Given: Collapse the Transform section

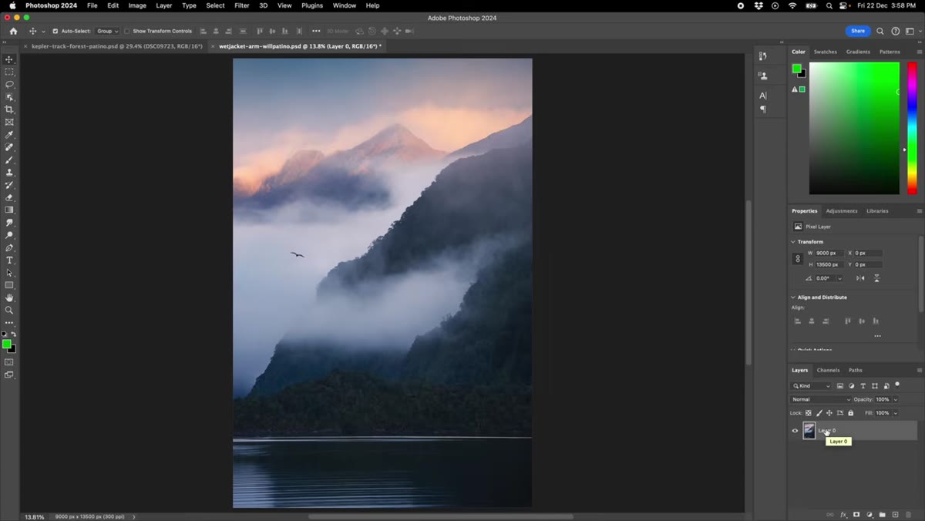Looking at the screenshot, I should 793,242.
